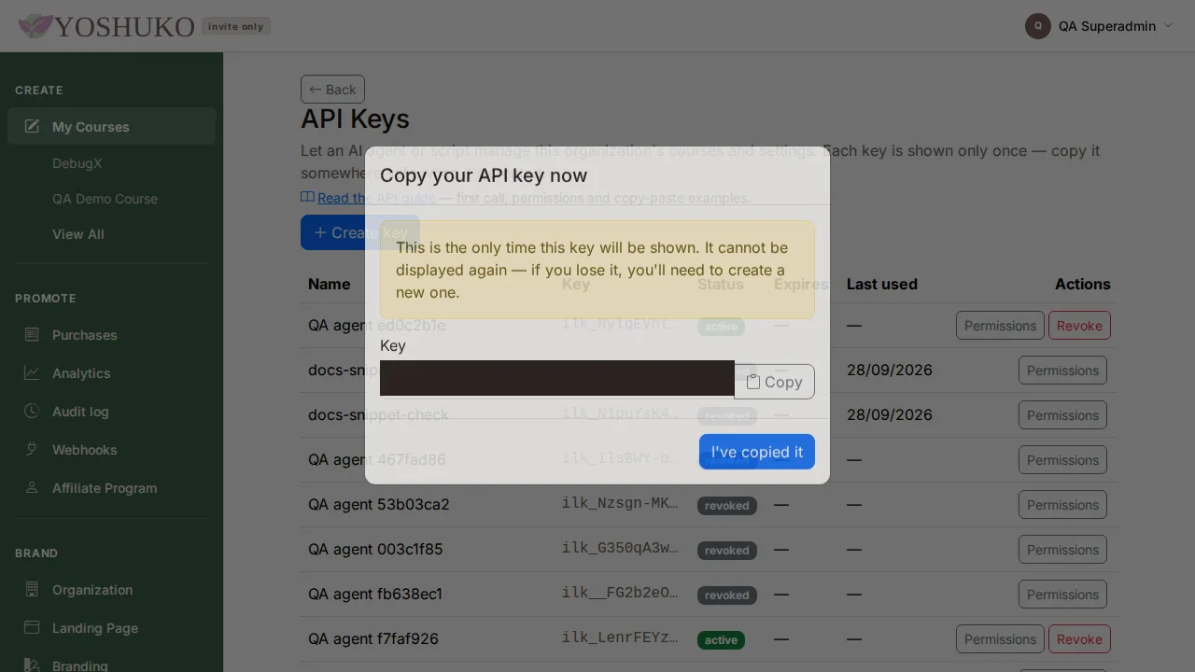Open the DebugX course
Screen dimensions: 1195x672
(x=77, y=163)
